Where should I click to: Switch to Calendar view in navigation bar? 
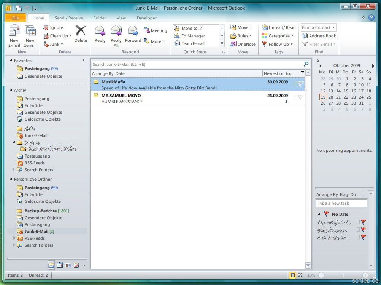(x=60, y=265)
